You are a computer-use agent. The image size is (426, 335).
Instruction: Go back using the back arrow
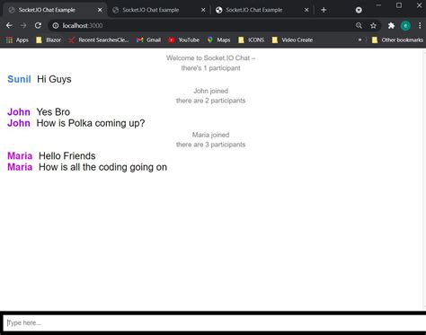[x=9, y=26]
